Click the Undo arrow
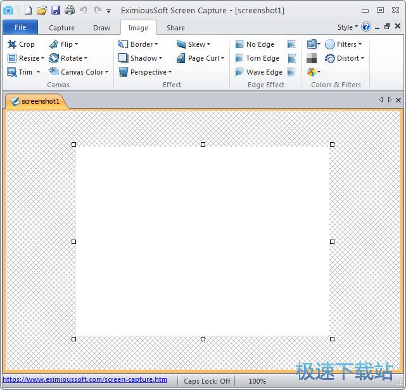 click(x=84, y=10)
